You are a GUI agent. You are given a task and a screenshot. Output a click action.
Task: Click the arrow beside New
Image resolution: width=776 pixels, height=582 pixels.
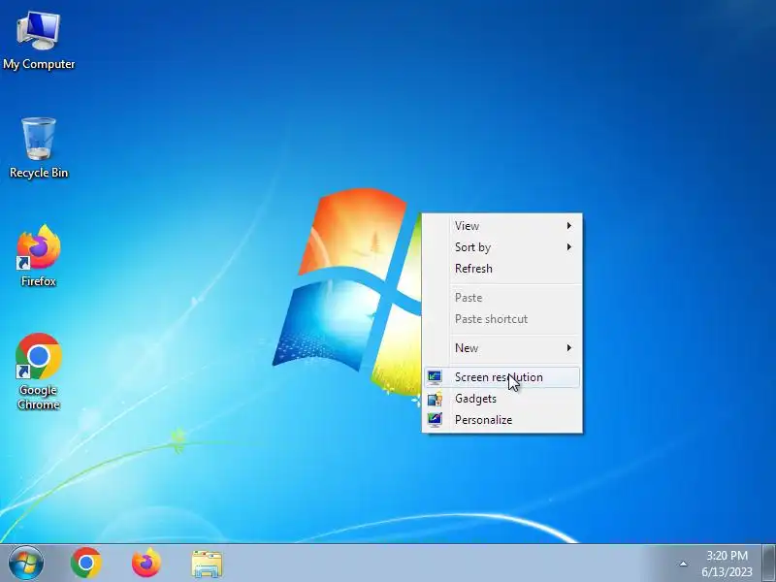coord(569,348)
